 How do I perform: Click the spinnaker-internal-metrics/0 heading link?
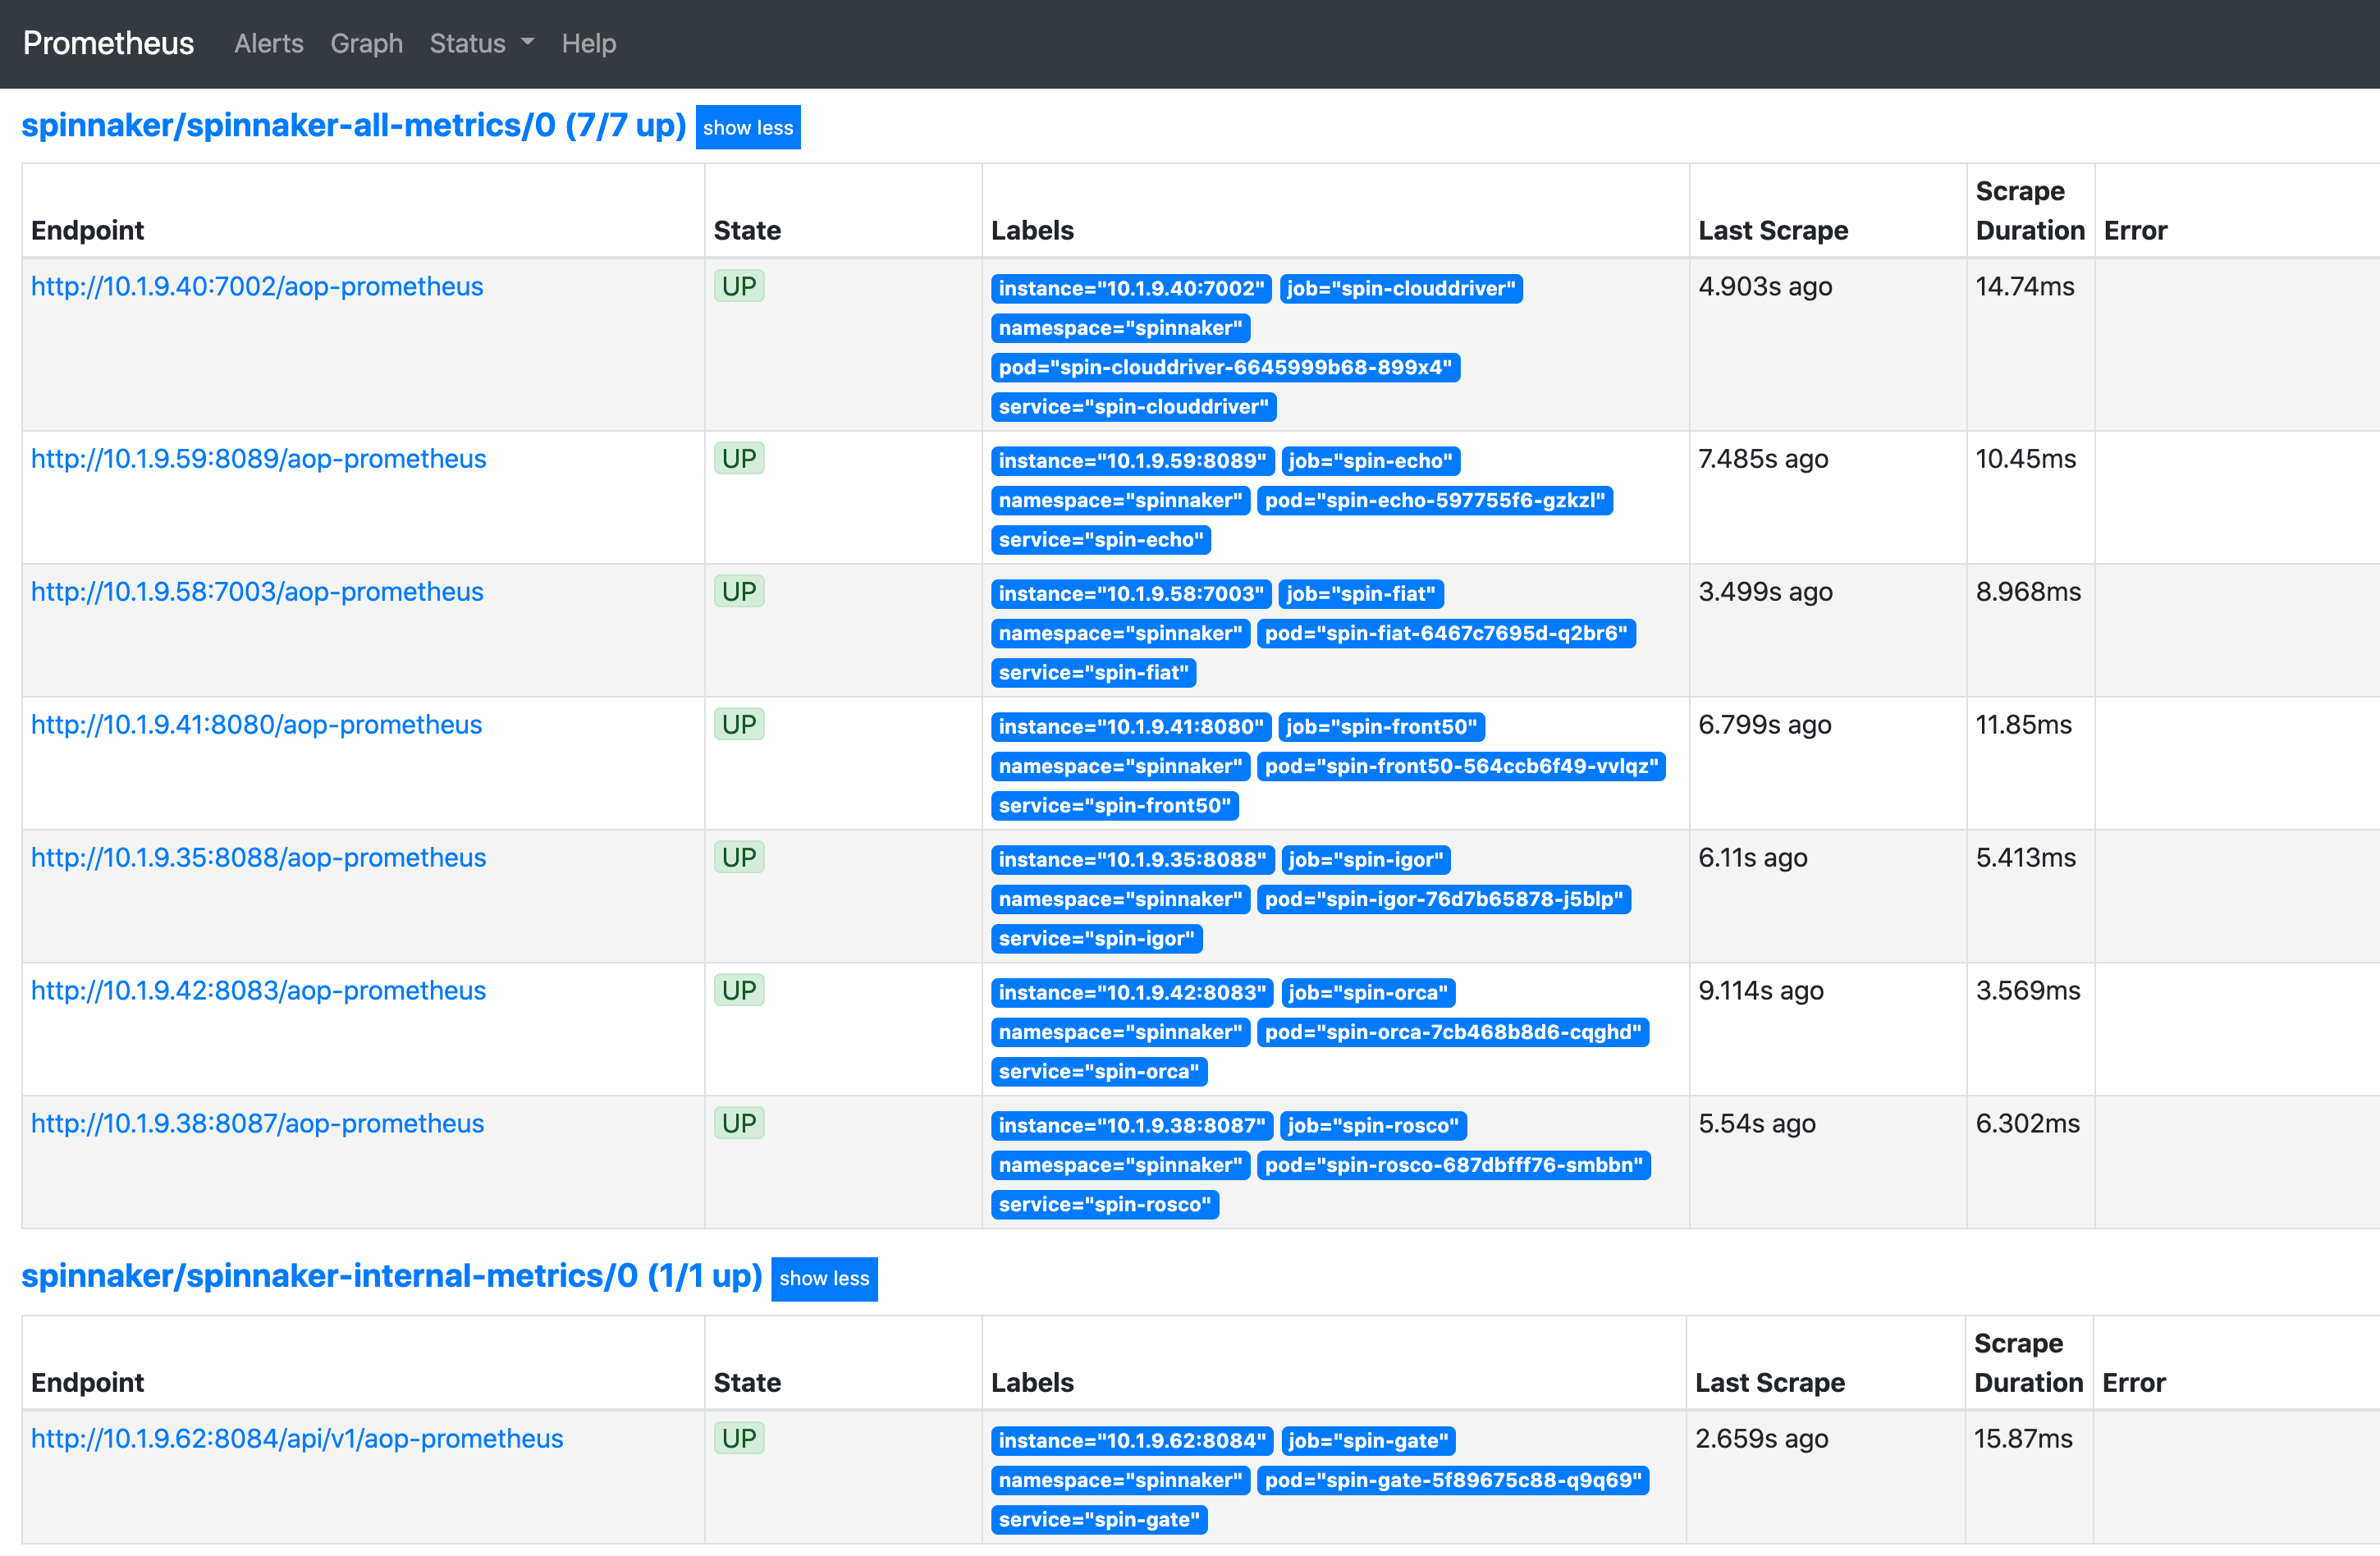coord(391,1276)
